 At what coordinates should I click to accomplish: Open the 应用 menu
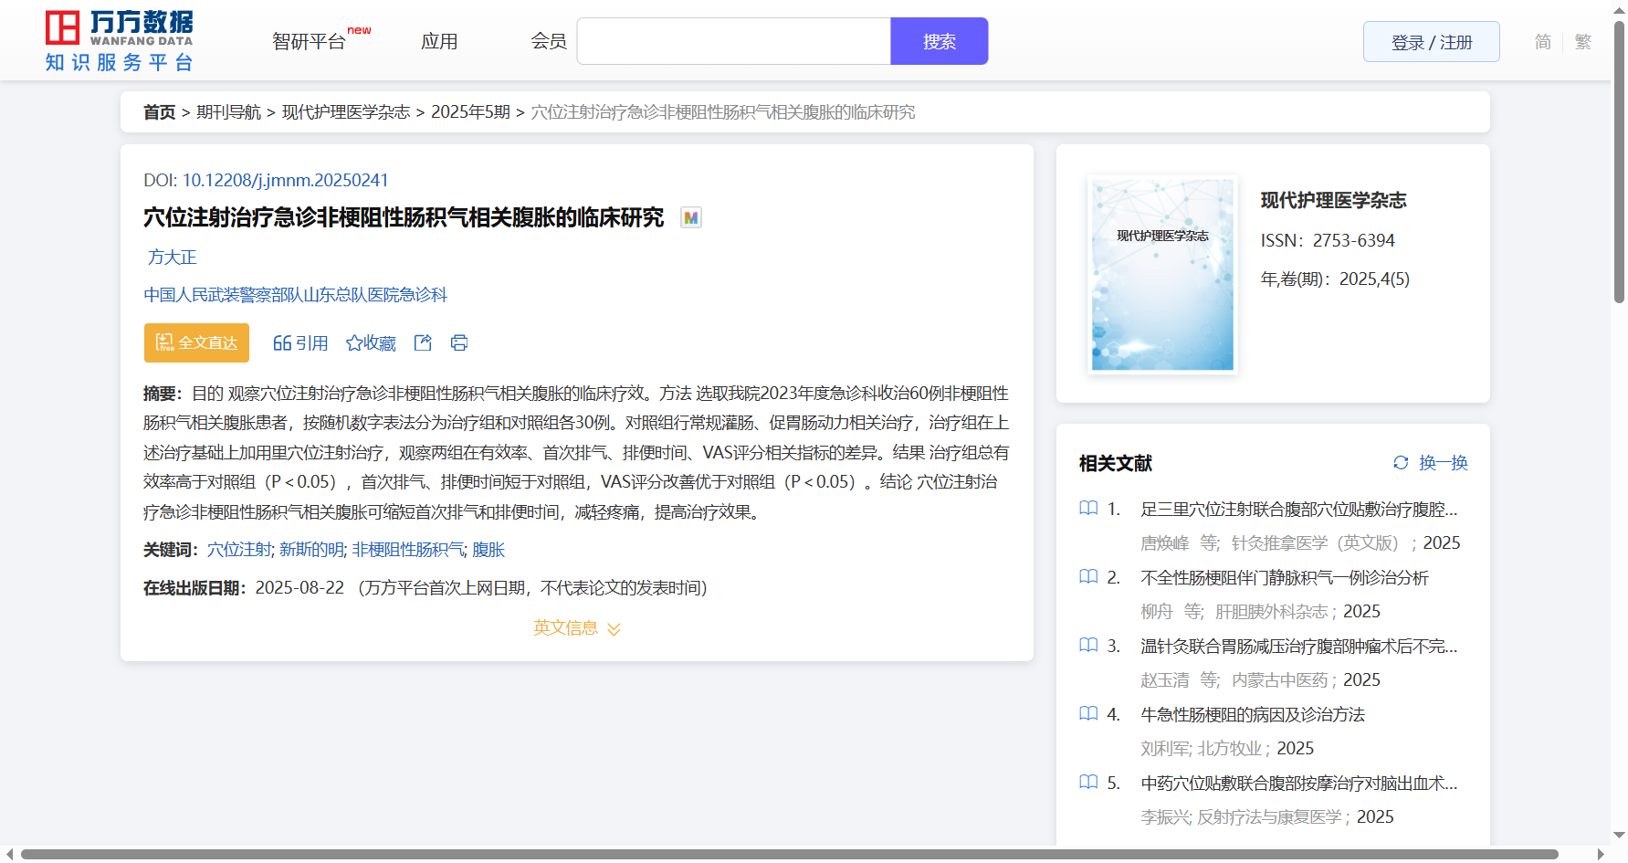click(439, 42)
